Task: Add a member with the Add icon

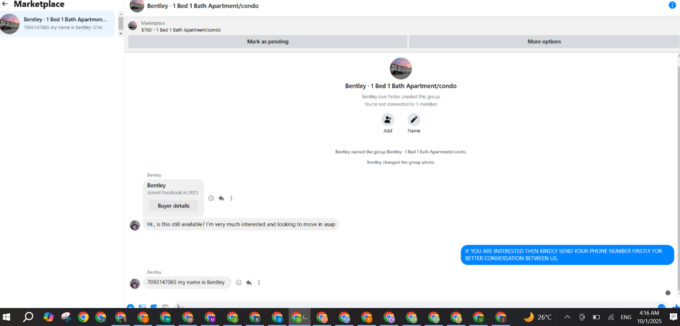Action: click(388, 120)
